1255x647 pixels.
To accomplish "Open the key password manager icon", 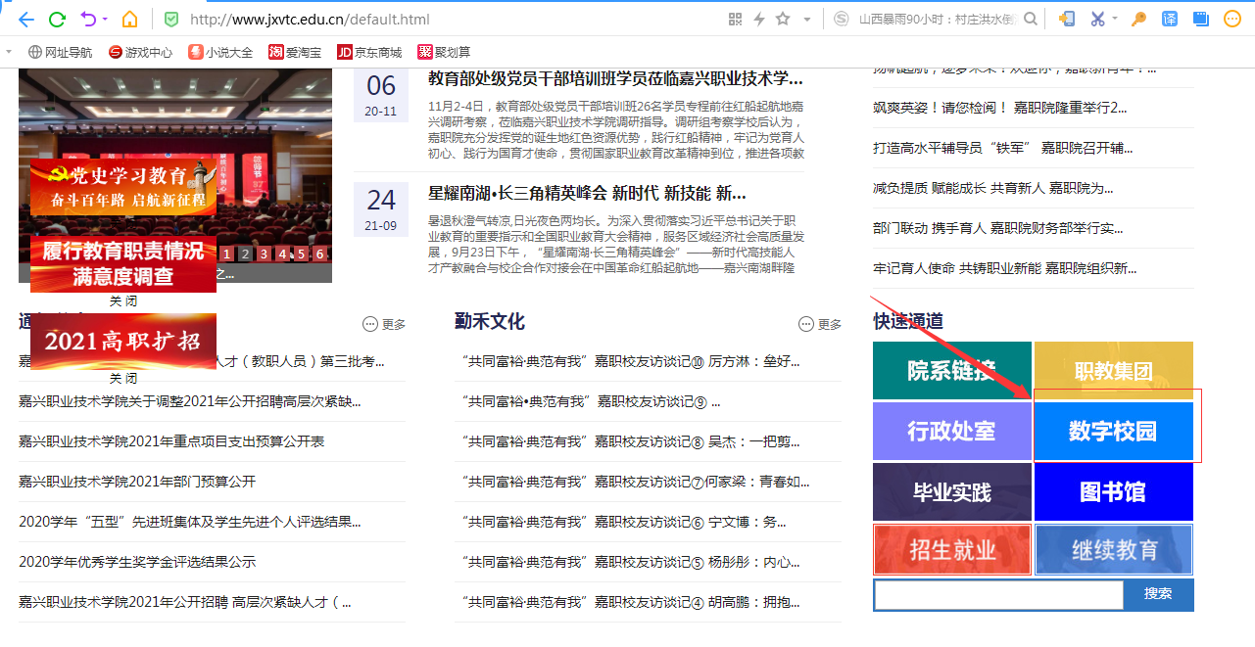I will tap(1138, 20).
